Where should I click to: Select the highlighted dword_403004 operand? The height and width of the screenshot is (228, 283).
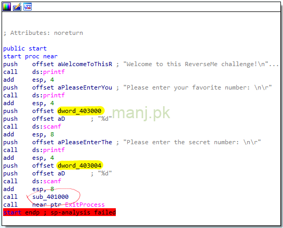(x=79, y=166)
